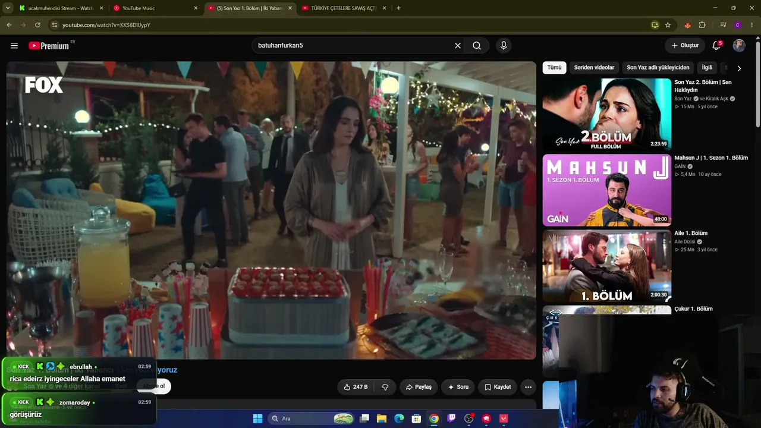761x428 pixels.
Task: Save the video with Kaydet
Action: 498,387
